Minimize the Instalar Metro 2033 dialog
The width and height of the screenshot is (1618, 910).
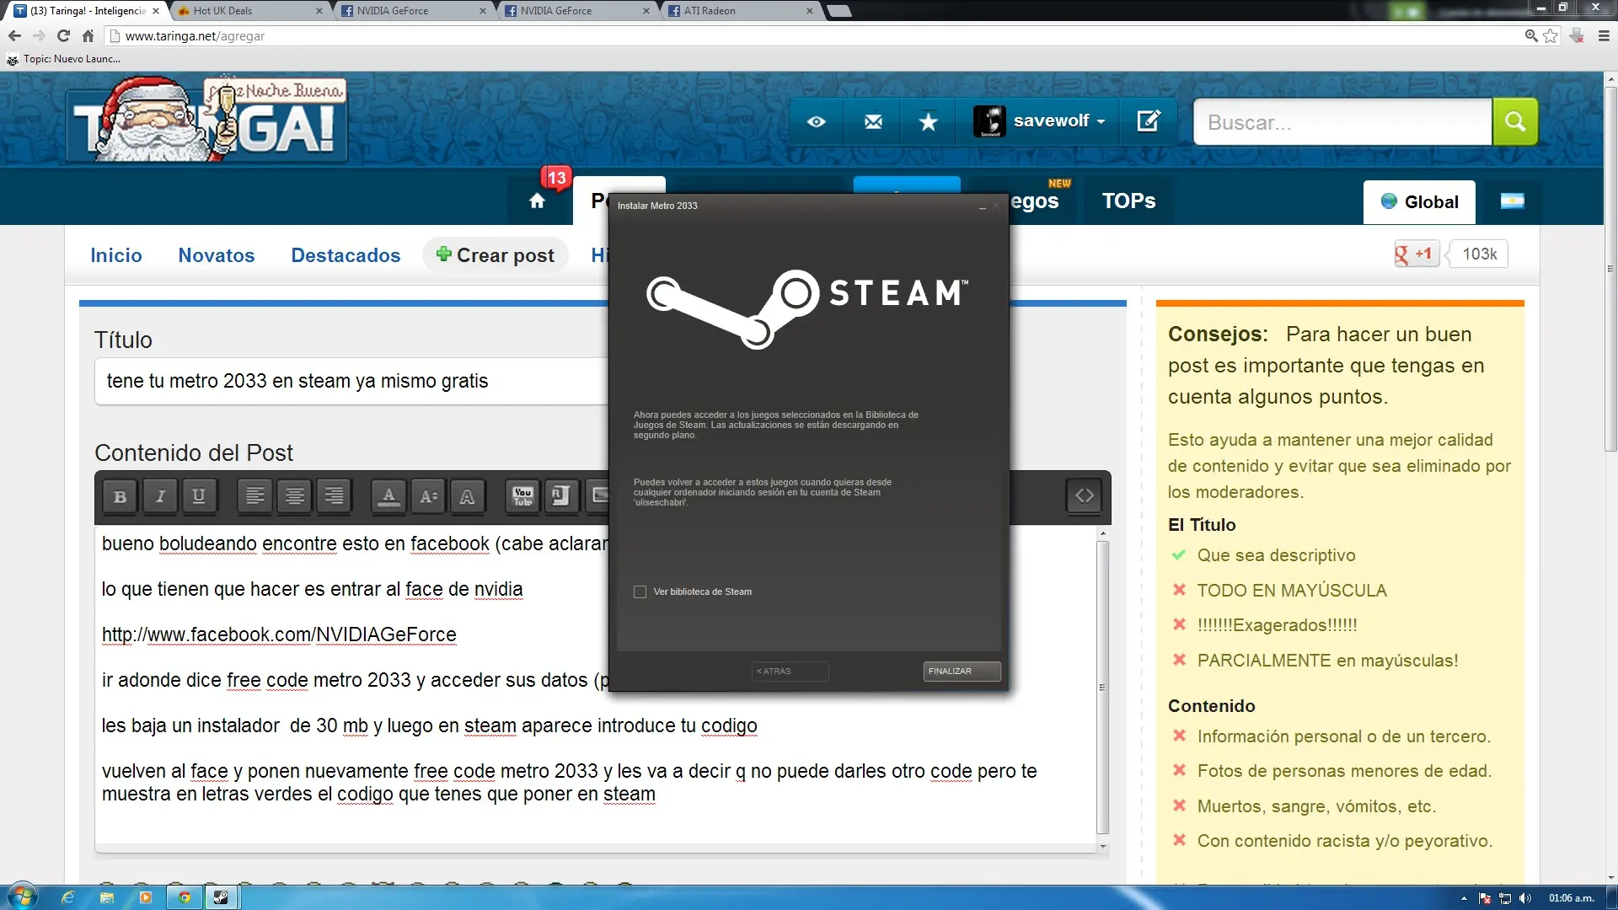(x=982, y=206)
